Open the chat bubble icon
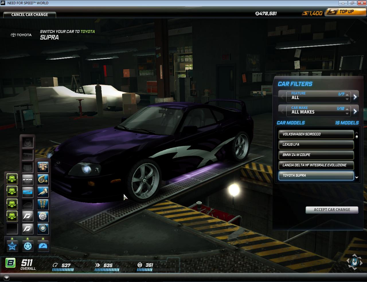 pos(7,278)
